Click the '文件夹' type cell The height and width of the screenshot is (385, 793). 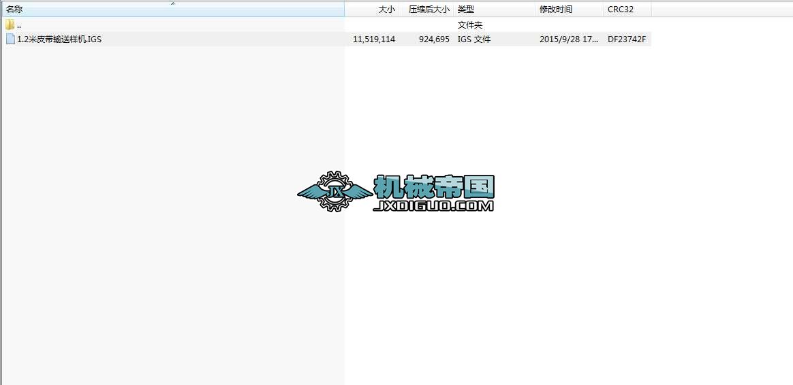[x=470, y=24]
